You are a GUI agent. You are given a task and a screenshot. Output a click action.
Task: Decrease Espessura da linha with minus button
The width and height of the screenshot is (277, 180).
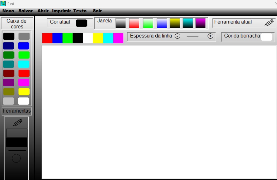coord(178,36)
